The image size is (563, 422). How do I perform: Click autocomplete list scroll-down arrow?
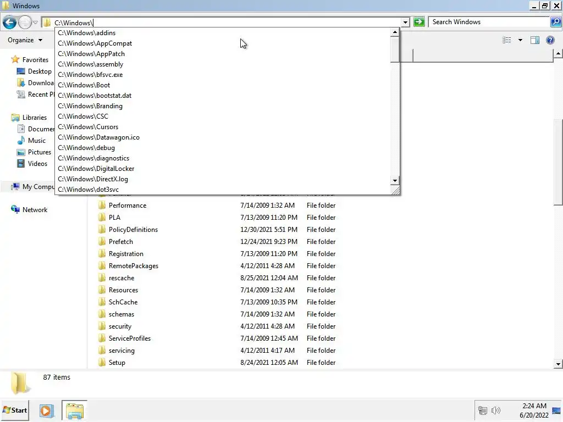click(395, 180)
